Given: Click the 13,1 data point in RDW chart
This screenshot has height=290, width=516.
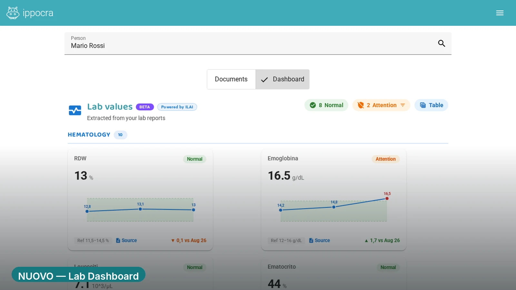Looking at the screenshot, I should [x=140, y=209].
